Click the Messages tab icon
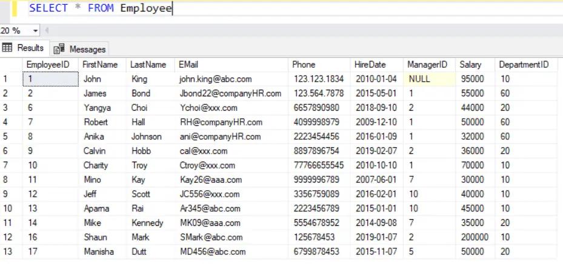 click(59, 49)
